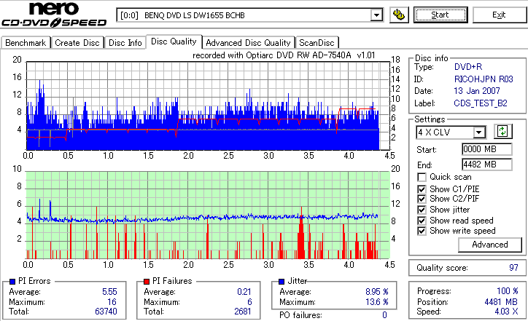The width and height of the screenshot is (528, 321).
Task: Click PI Failures total 2681
Action: click(243, 312)
